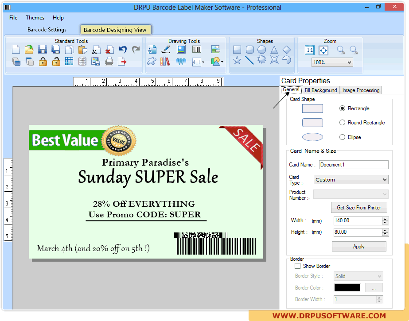This screenshot has width=409, height=321.
Task: Choose the WordArt W tool
Action: click(x=181, y=62)
